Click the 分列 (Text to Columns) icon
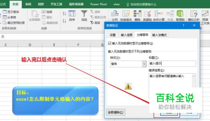Viewport: 210px width, 121px height. [x=115, y=14]
